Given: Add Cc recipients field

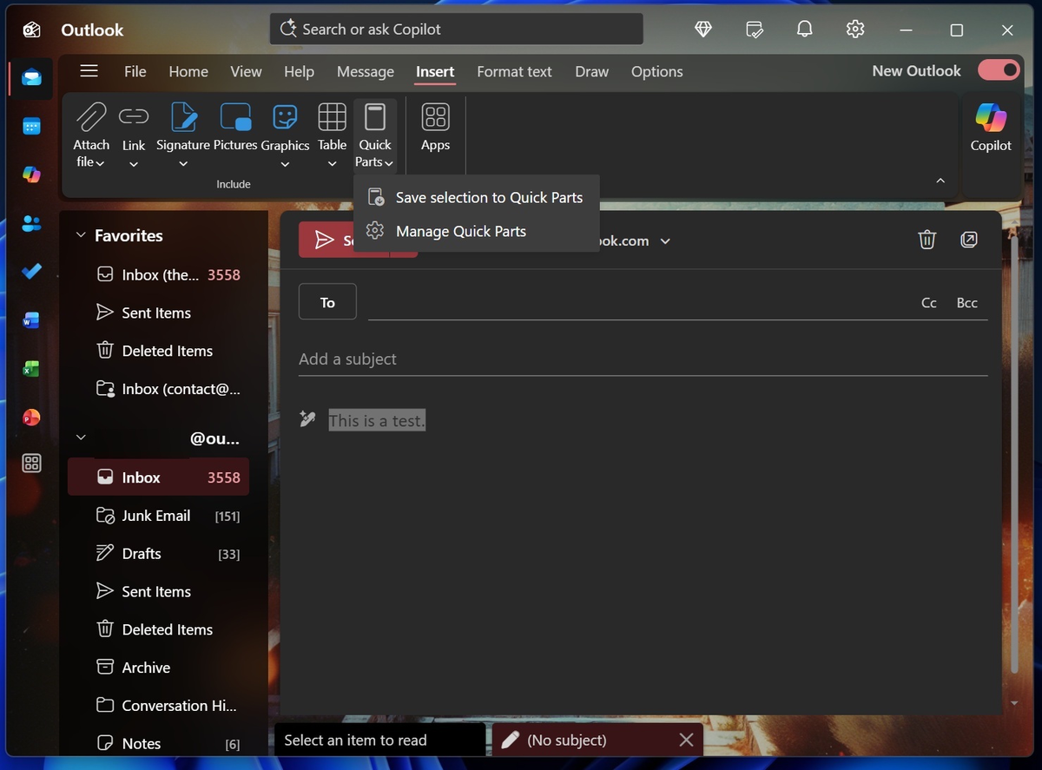Looking at the screenshot, I should [x=929, y=302].
